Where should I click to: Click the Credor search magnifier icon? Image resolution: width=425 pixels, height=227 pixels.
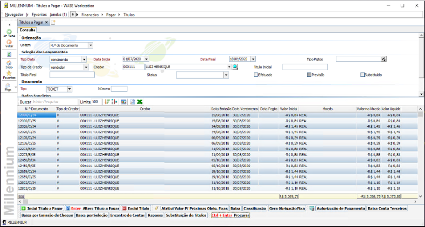(x=235, y=67)
